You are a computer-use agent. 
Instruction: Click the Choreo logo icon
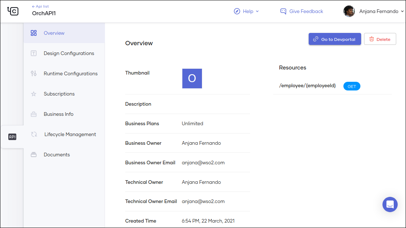[x=13, y=11]
